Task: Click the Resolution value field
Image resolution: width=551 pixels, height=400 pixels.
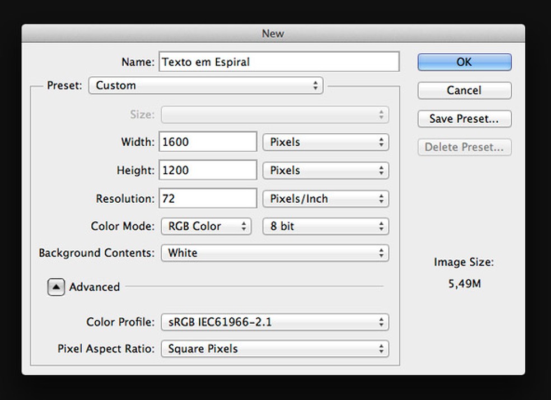Action: pyautogui.click(x=208, y=199)
